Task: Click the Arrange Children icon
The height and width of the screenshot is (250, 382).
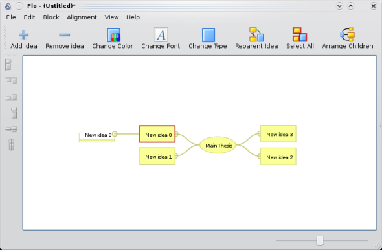Action: (348, 34)
